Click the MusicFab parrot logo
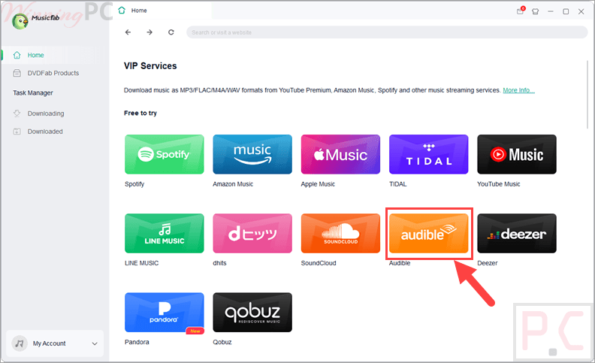 pyautogui.click(x=20, y=21)
